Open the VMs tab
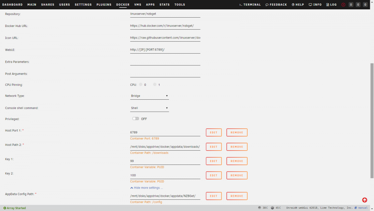Viewport: 374px width, 211px height. 138,4
